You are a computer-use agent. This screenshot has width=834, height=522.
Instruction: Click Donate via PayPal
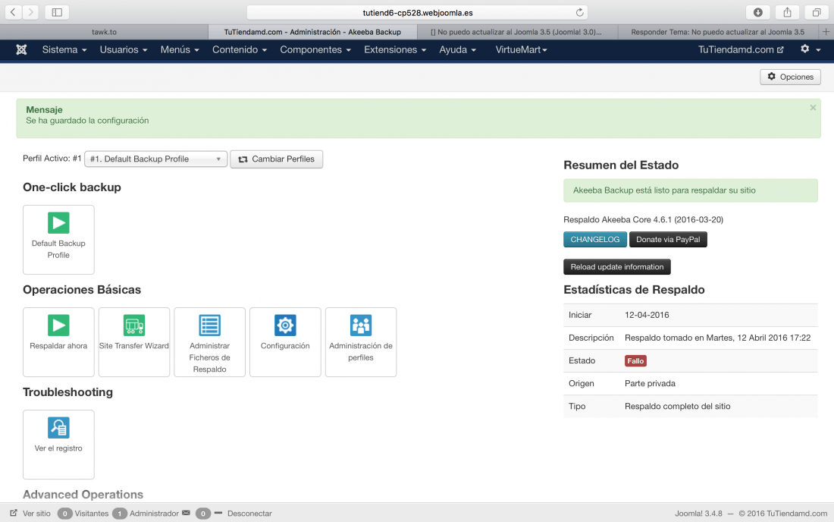668,240
